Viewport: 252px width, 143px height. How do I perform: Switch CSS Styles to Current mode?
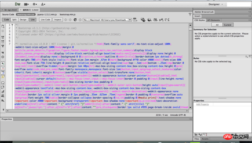click(228, 25)
